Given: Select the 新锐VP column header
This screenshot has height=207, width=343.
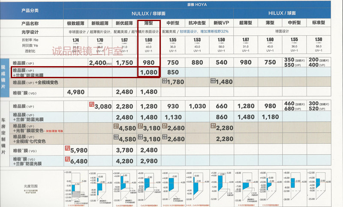Looking at the screenshot, I should click(221, 23).
